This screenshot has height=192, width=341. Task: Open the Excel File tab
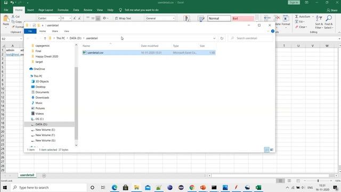pos(6,10)
